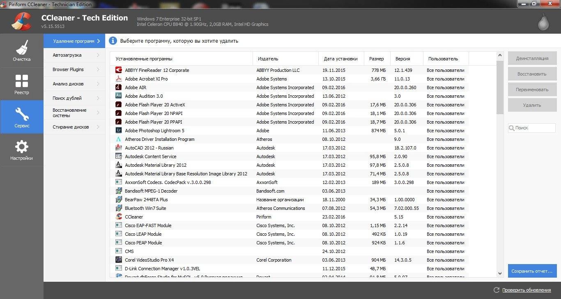Click the Adobe Flash Player 20 ActiveX icon

[x=119, y=104]
